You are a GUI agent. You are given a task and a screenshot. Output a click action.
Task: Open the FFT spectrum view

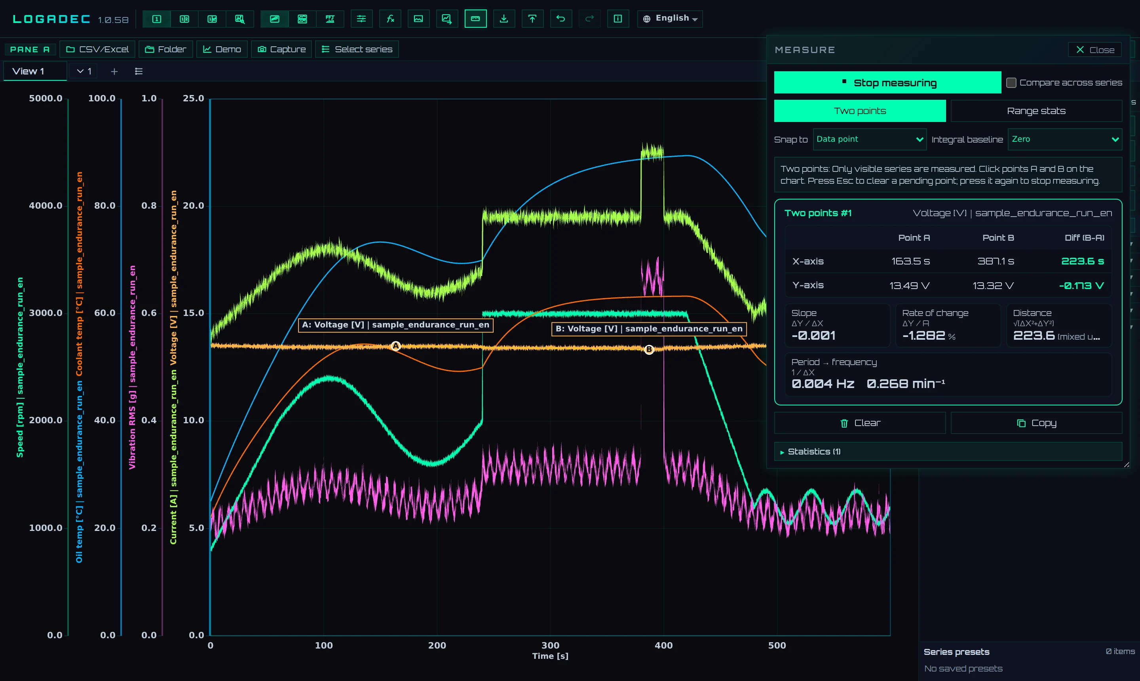(x=330, y=19)
